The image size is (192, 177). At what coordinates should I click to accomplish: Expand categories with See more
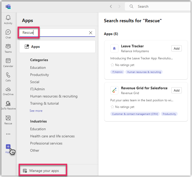click(x=36, y=111)
